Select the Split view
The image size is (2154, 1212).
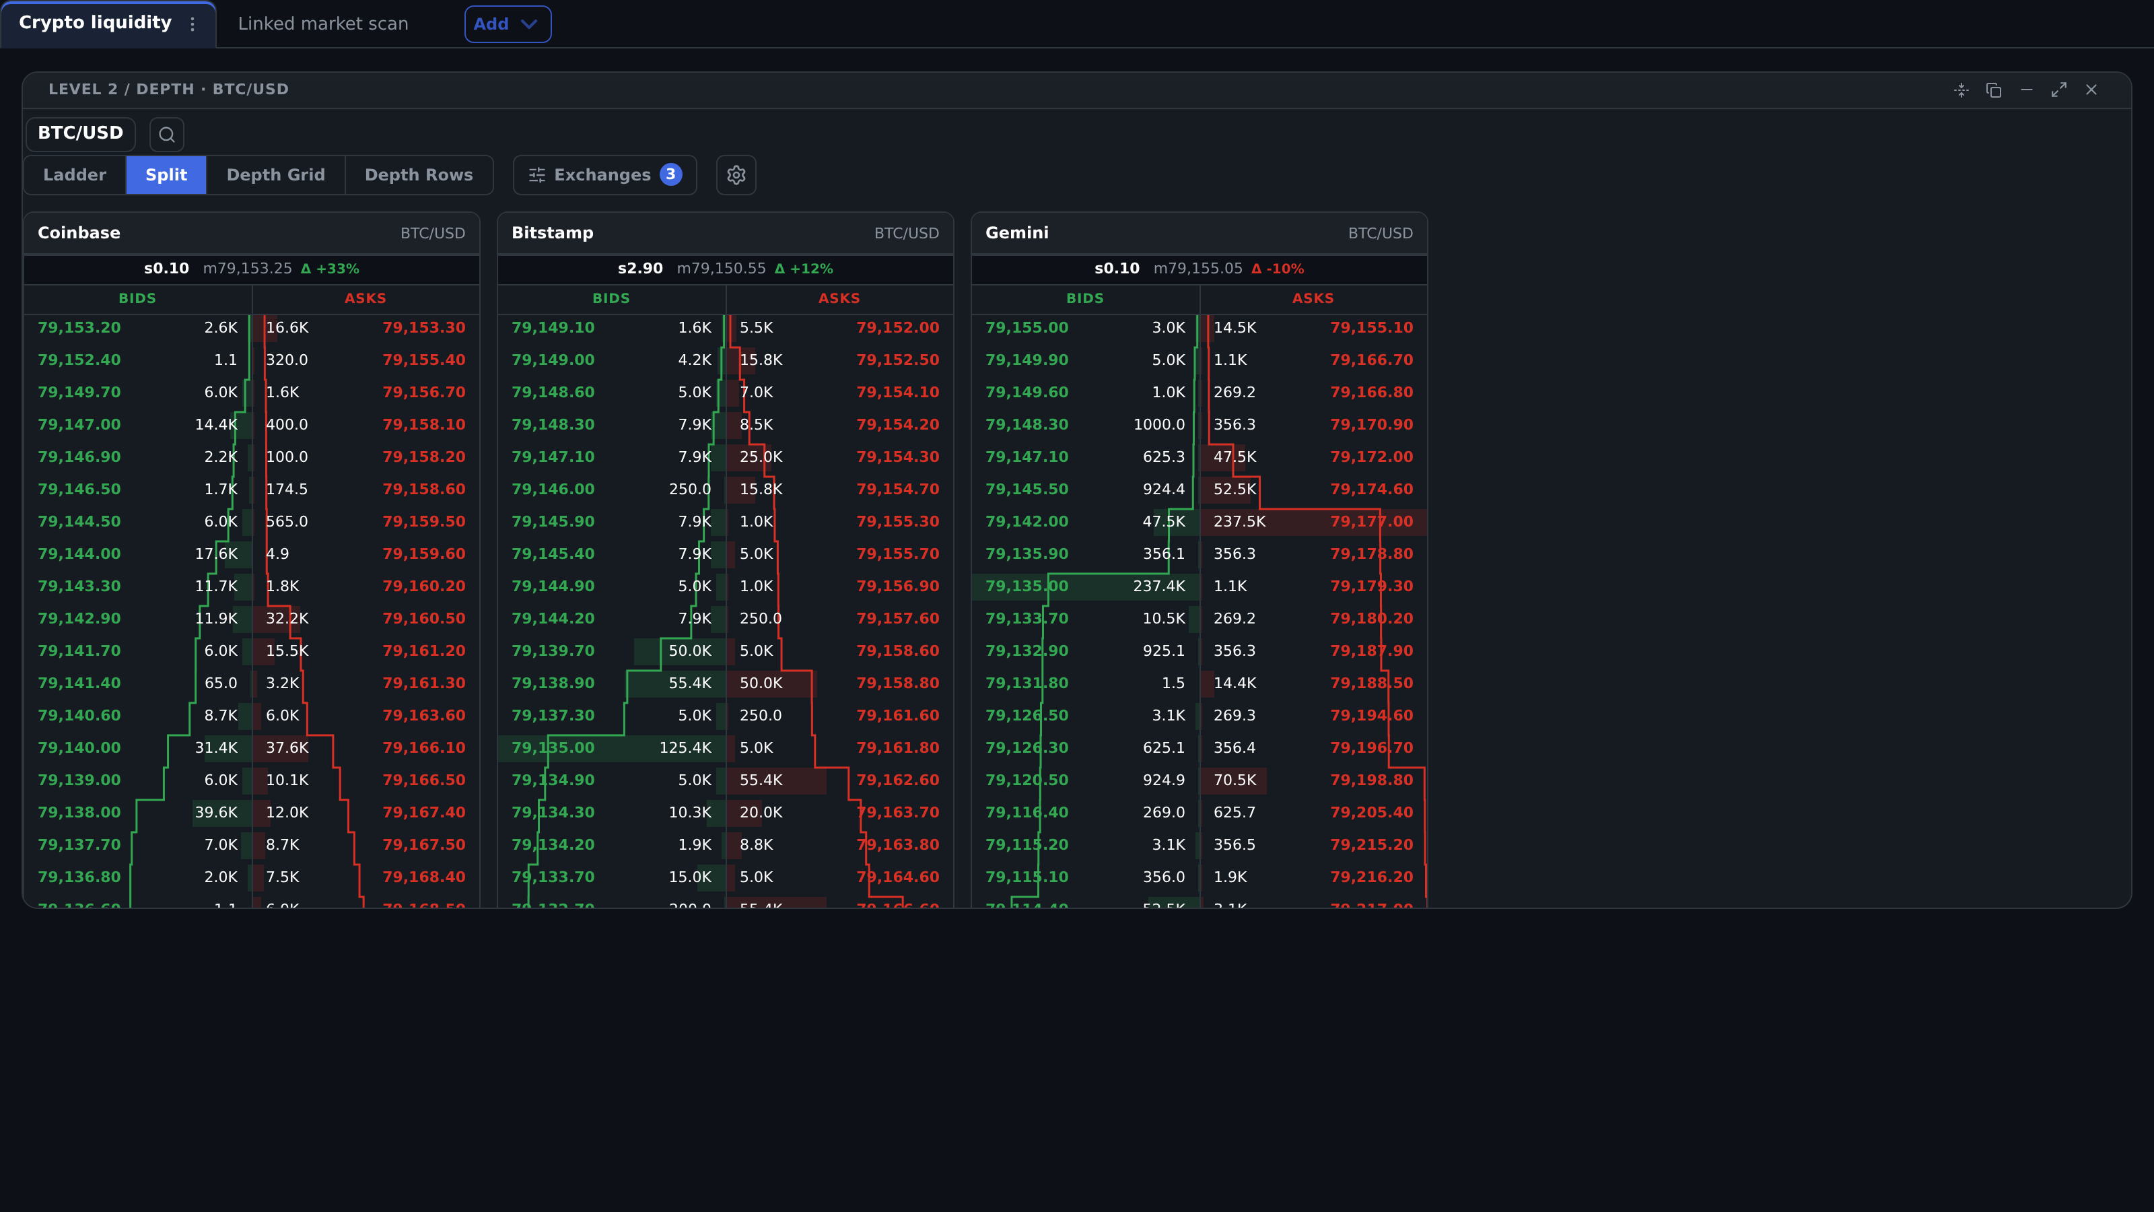[x=166, y=175]
